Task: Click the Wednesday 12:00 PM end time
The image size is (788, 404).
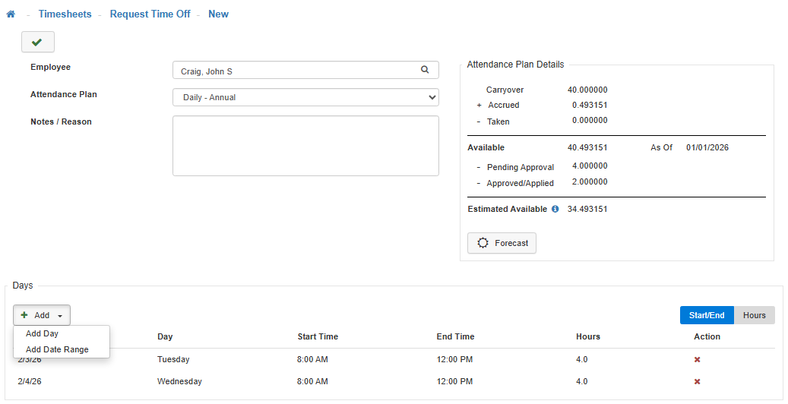Action: pyautogui.click(x=454, y=381)
